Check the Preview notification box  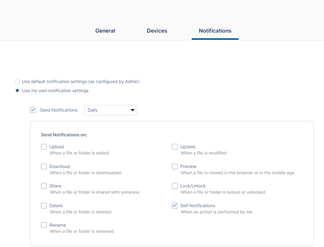[x=175, y=166]
